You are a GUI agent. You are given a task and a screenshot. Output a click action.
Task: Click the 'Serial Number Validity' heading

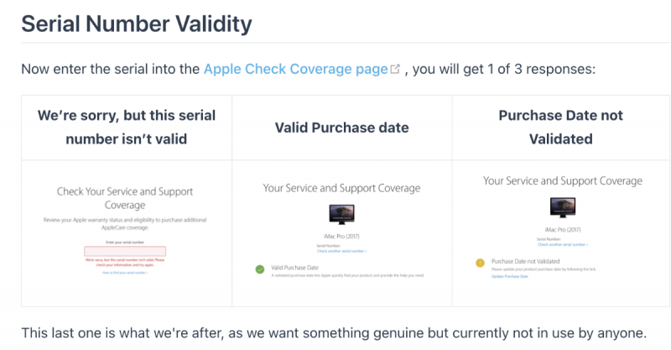point(136,23)
